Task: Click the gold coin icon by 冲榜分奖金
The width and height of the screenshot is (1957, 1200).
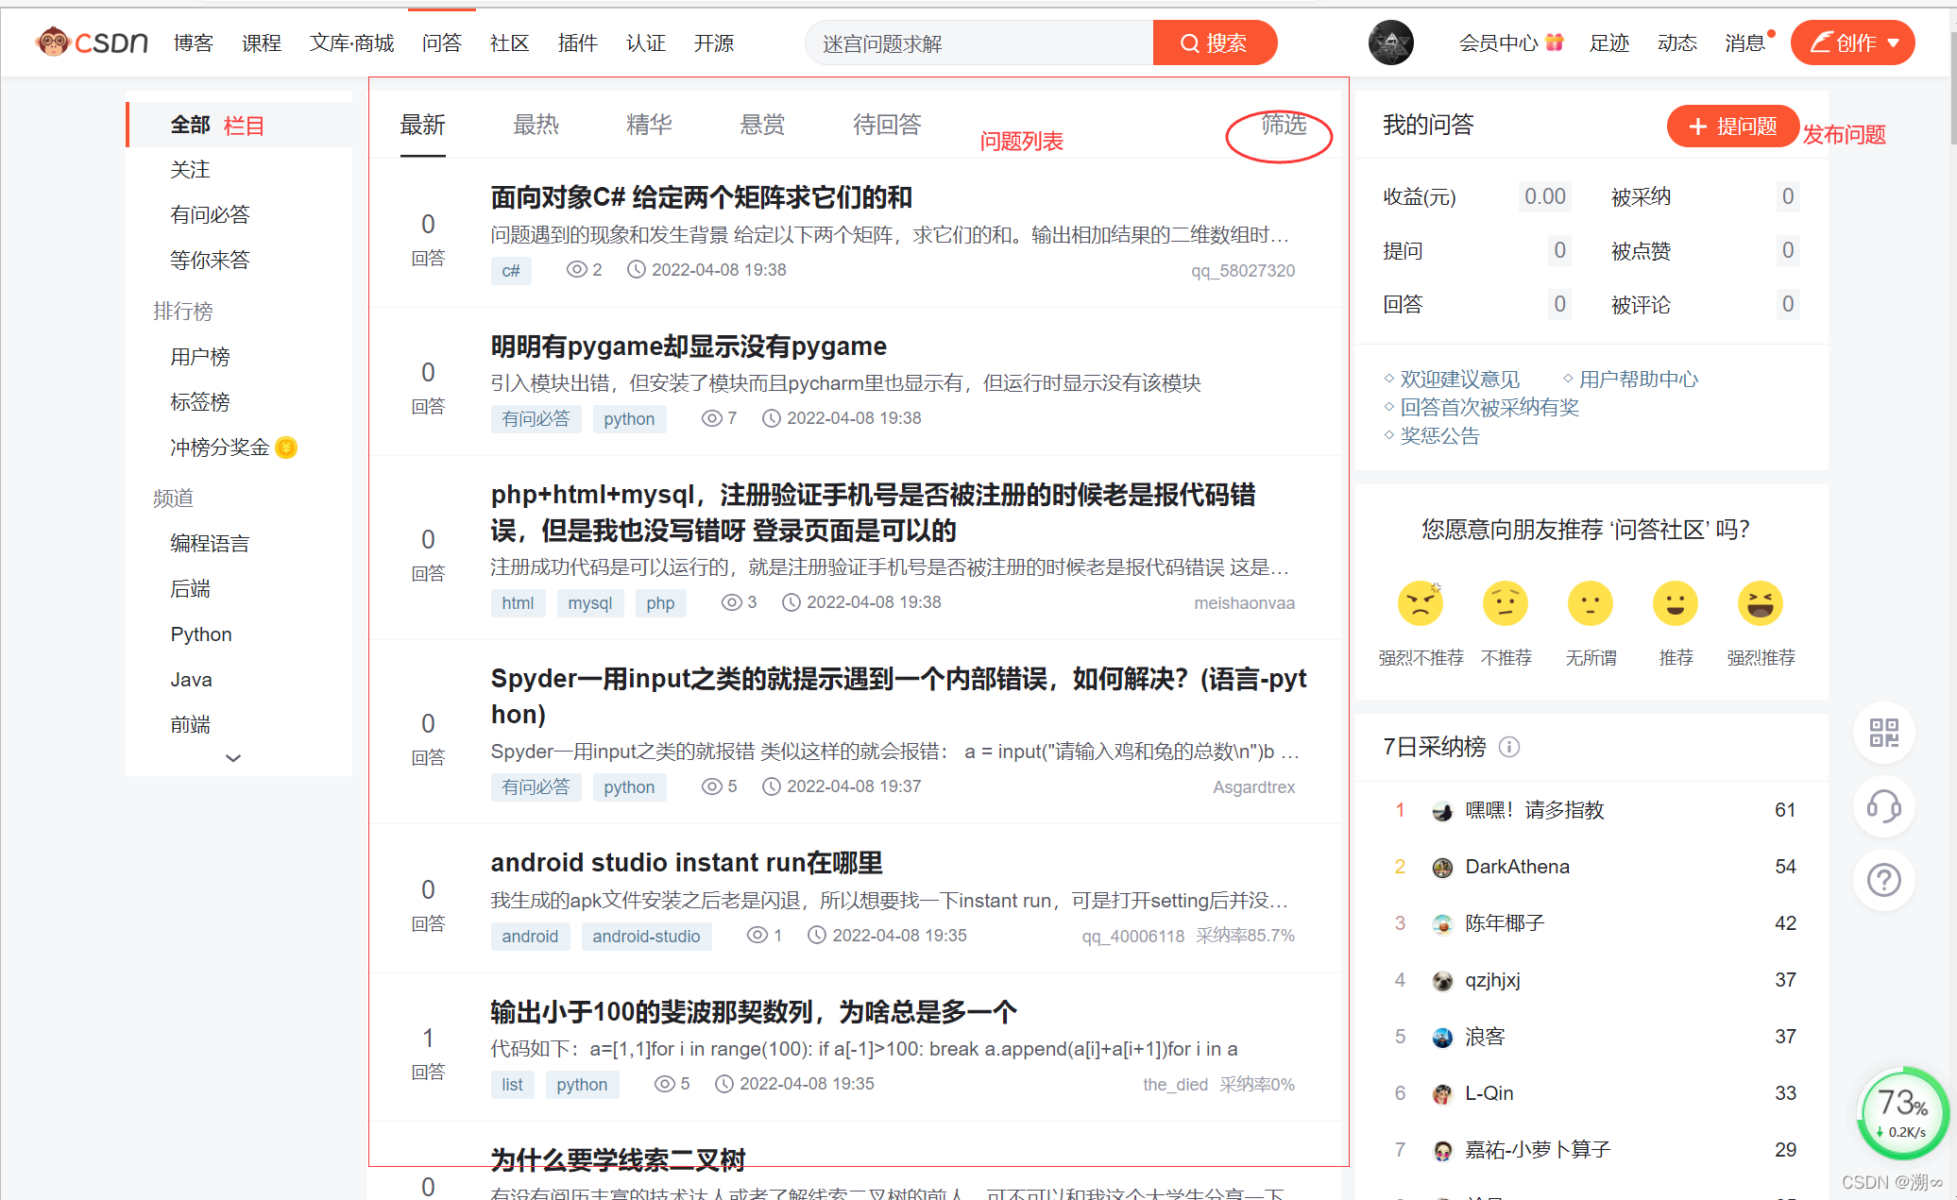Action: 286,448
